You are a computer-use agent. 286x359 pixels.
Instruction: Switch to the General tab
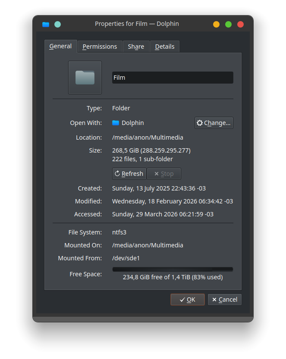[60, 46]
